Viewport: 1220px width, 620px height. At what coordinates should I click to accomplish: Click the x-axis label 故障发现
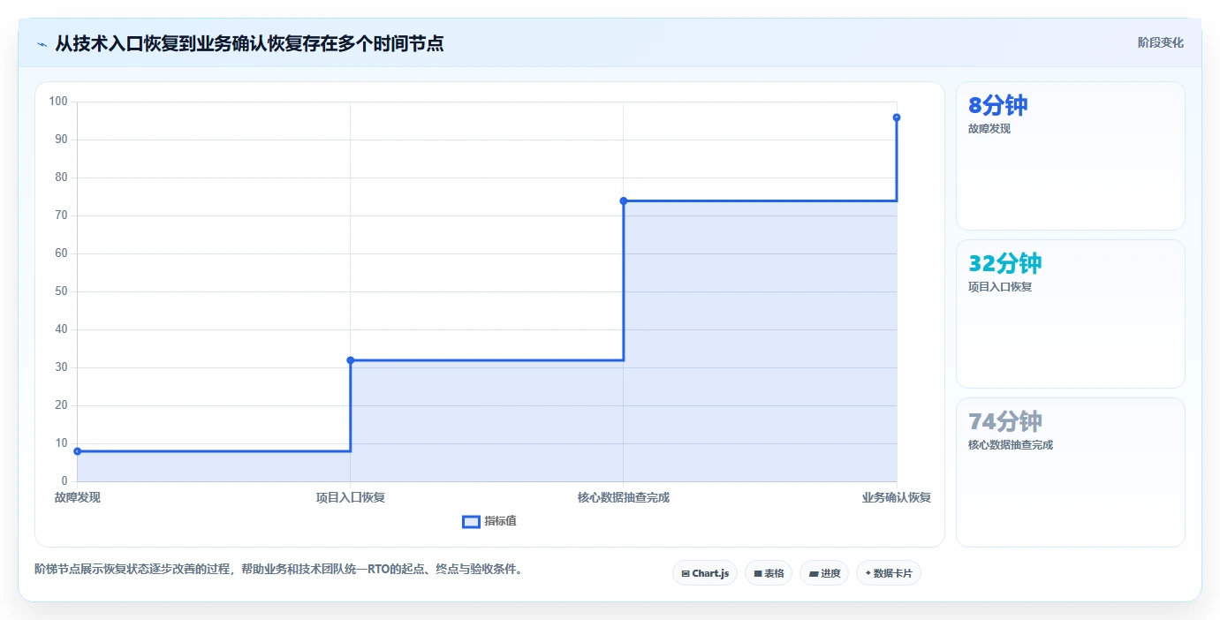[78, 497]
